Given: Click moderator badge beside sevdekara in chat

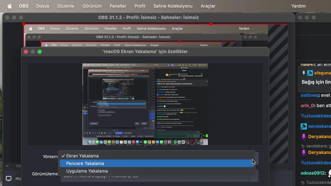Looking at the screenshot, I should [304, 126].
